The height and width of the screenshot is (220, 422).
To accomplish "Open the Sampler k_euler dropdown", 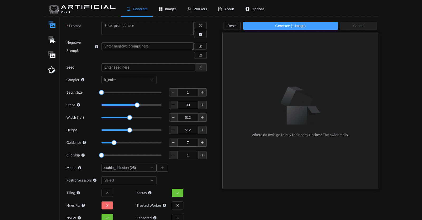I will (x=129, y=80).
